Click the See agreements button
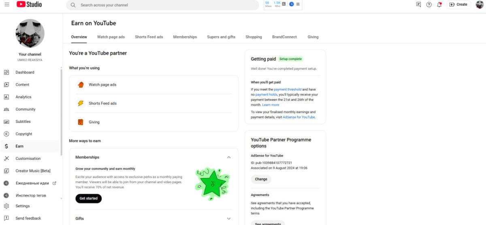 point(268,223)
